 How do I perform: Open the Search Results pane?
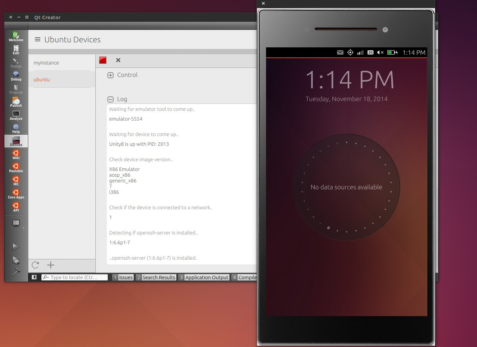point(156,277)
